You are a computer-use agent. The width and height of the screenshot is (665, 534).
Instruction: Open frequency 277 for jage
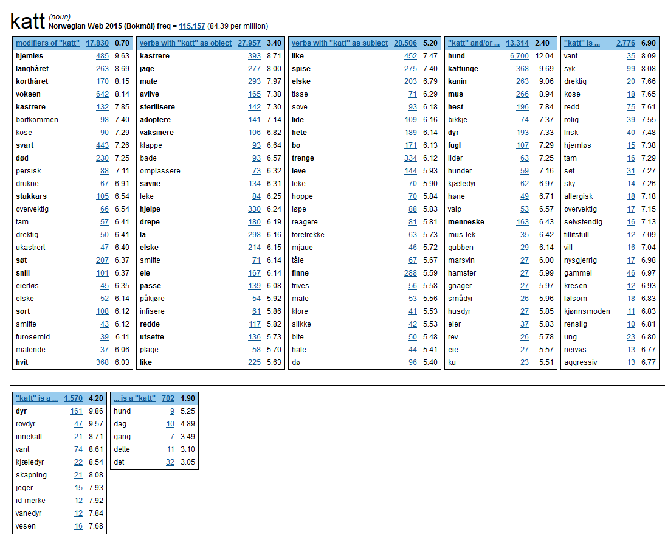(x=255, y=68)
